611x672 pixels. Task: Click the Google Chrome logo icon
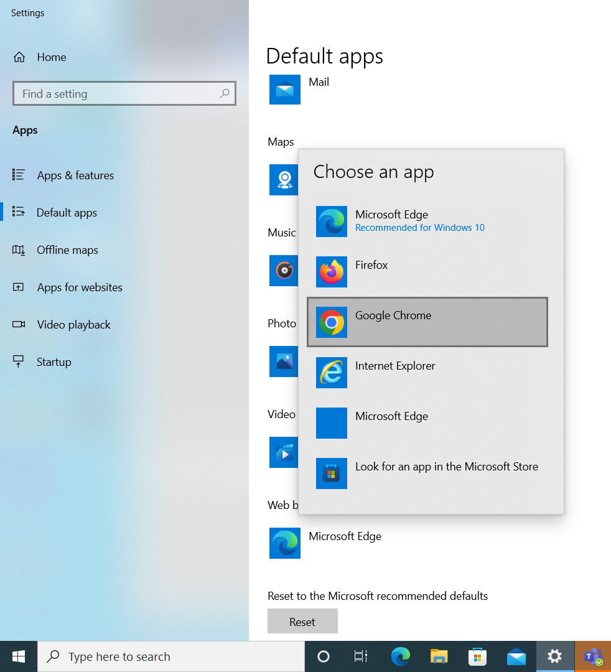tap(332, 322)
